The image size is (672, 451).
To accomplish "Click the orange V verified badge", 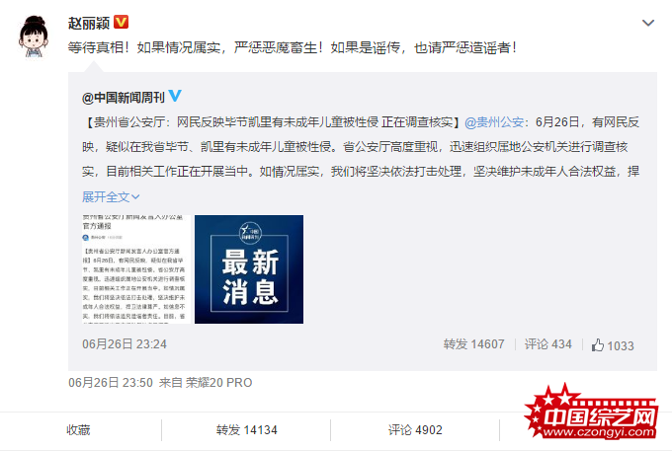I will tap(122, 22).
